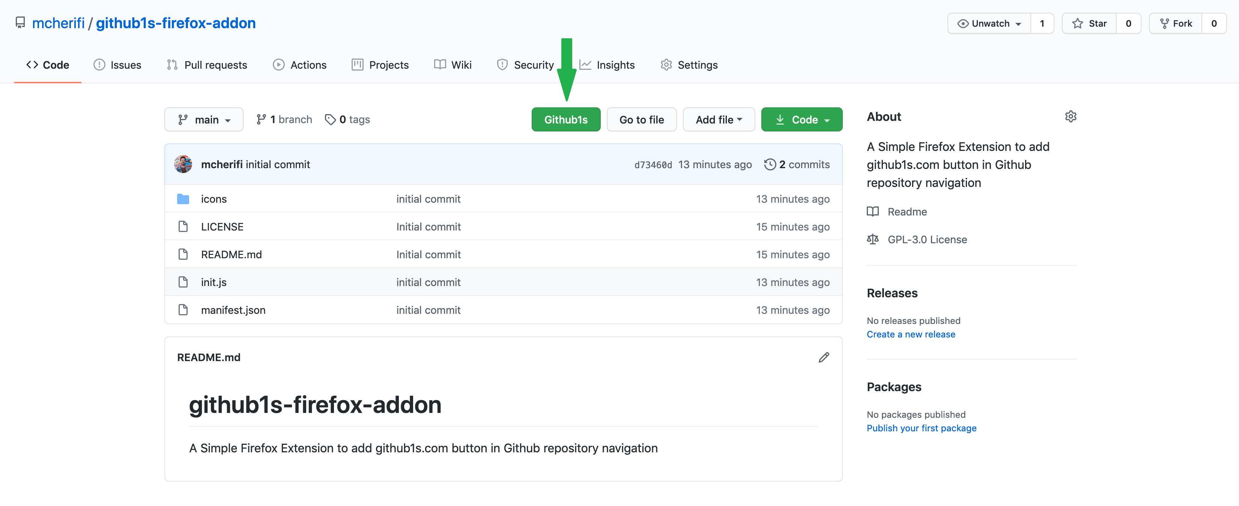
Task: Click the branch icon beside 1 branch
Action: pyautogui.click(x=262, y=119)
